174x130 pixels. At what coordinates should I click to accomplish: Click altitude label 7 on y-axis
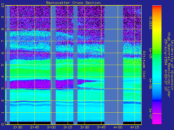click(x=3, y=41)
